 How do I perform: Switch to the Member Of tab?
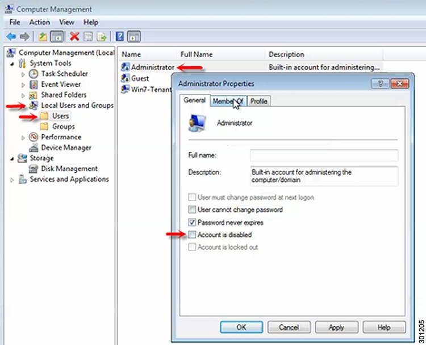pyautogui.click(x=228, y=101)
